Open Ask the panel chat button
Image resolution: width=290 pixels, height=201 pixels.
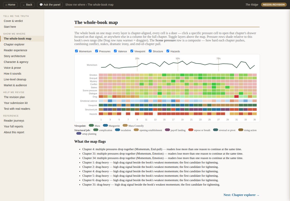coord(50,5)
